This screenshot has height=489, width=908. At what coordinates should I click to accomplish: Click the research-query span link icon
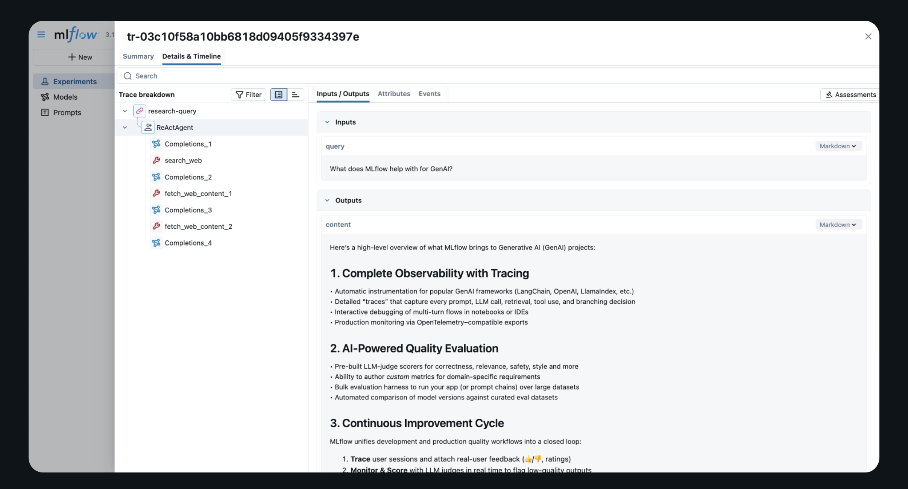(x=140, y=111)
